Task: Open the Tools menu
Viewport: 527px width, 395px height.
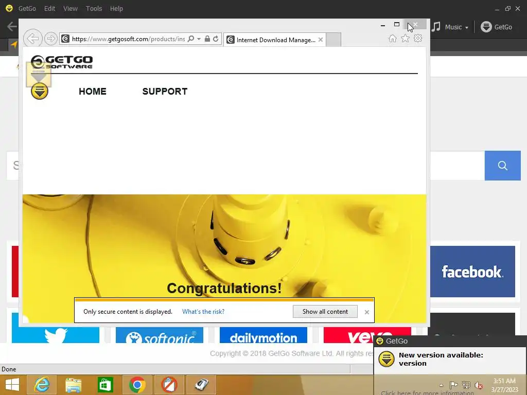Action: (94, 8)
